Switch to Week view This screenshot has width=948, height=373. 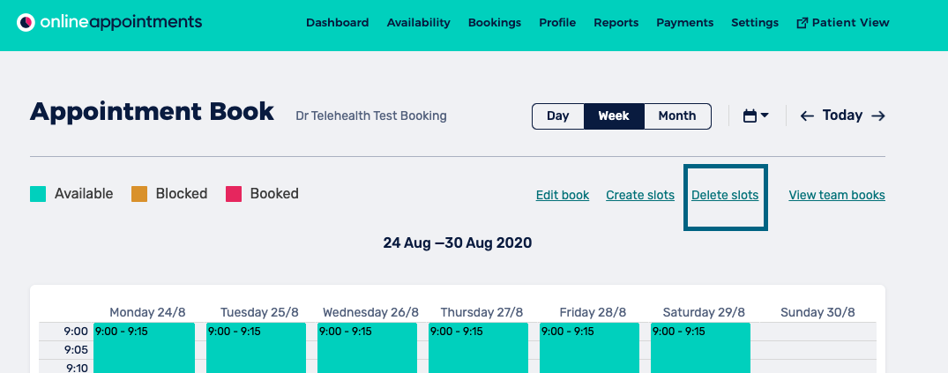pos(614,116)
